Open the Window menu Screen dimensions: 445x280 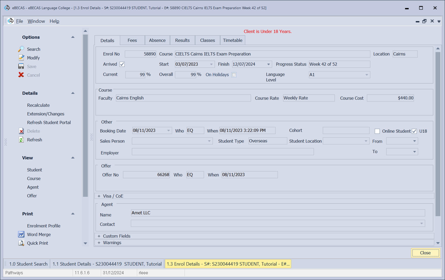(x=36, y=21)
